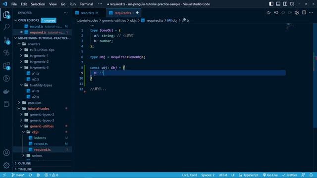The height and width of the screenshot is (178, 317).
Task: Open Run and Debug view icon
Action: (6, 53)
